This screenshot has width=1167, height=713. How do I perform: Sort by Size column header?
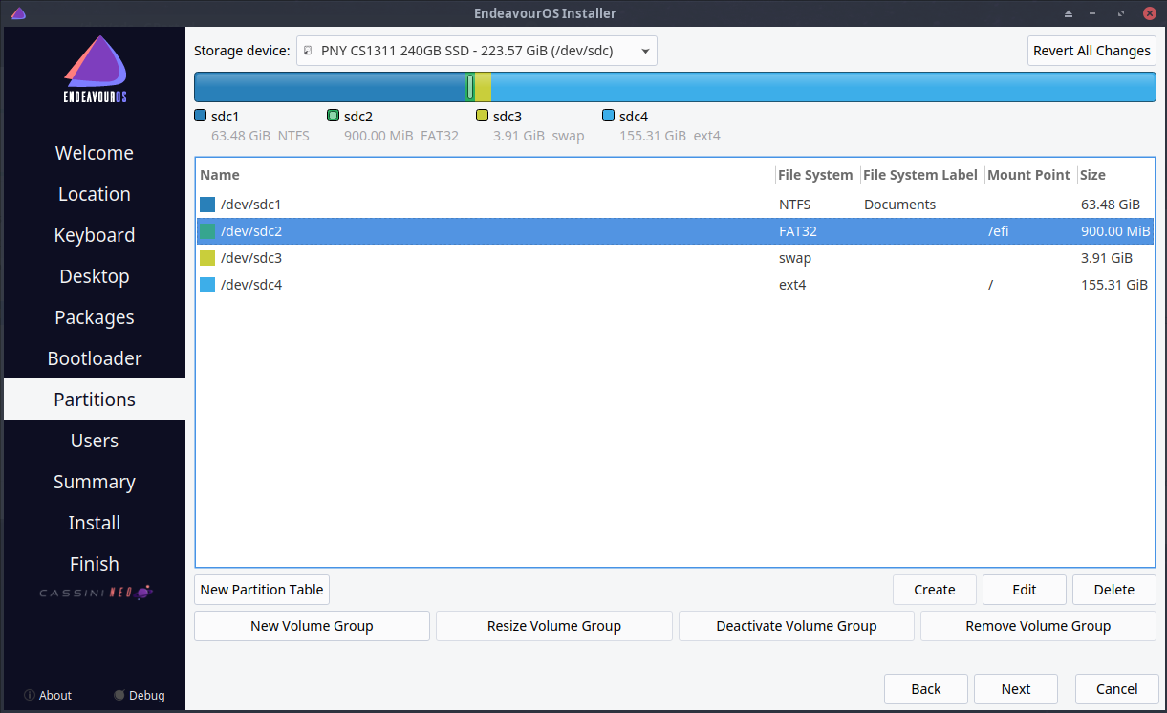point(1114,175)
